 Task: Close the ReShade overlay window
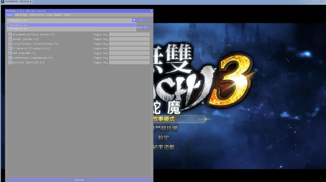click(x=151, y=11)
